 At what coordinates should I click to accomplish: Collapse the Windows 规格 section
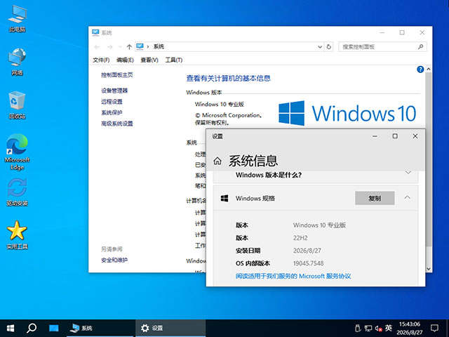407,197
